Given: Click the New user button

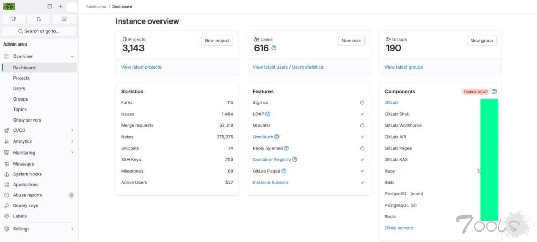Looking at the screenshot, I should (351, 40).
